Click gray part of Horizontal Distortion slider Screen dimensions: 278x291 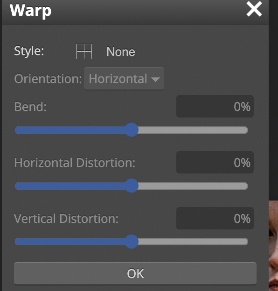click(x=193, y=186)
